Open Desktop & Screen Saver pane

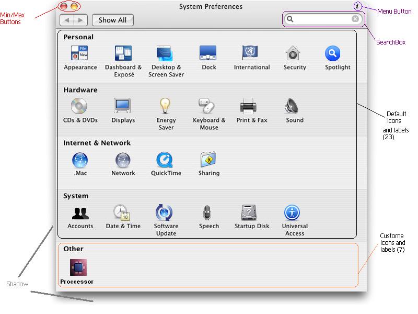click(166, 61)
